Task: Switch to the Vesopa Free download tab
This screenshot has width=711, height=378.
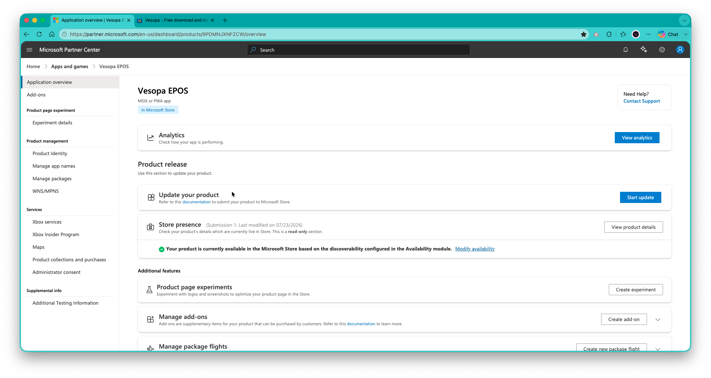Action: [176, 20]
